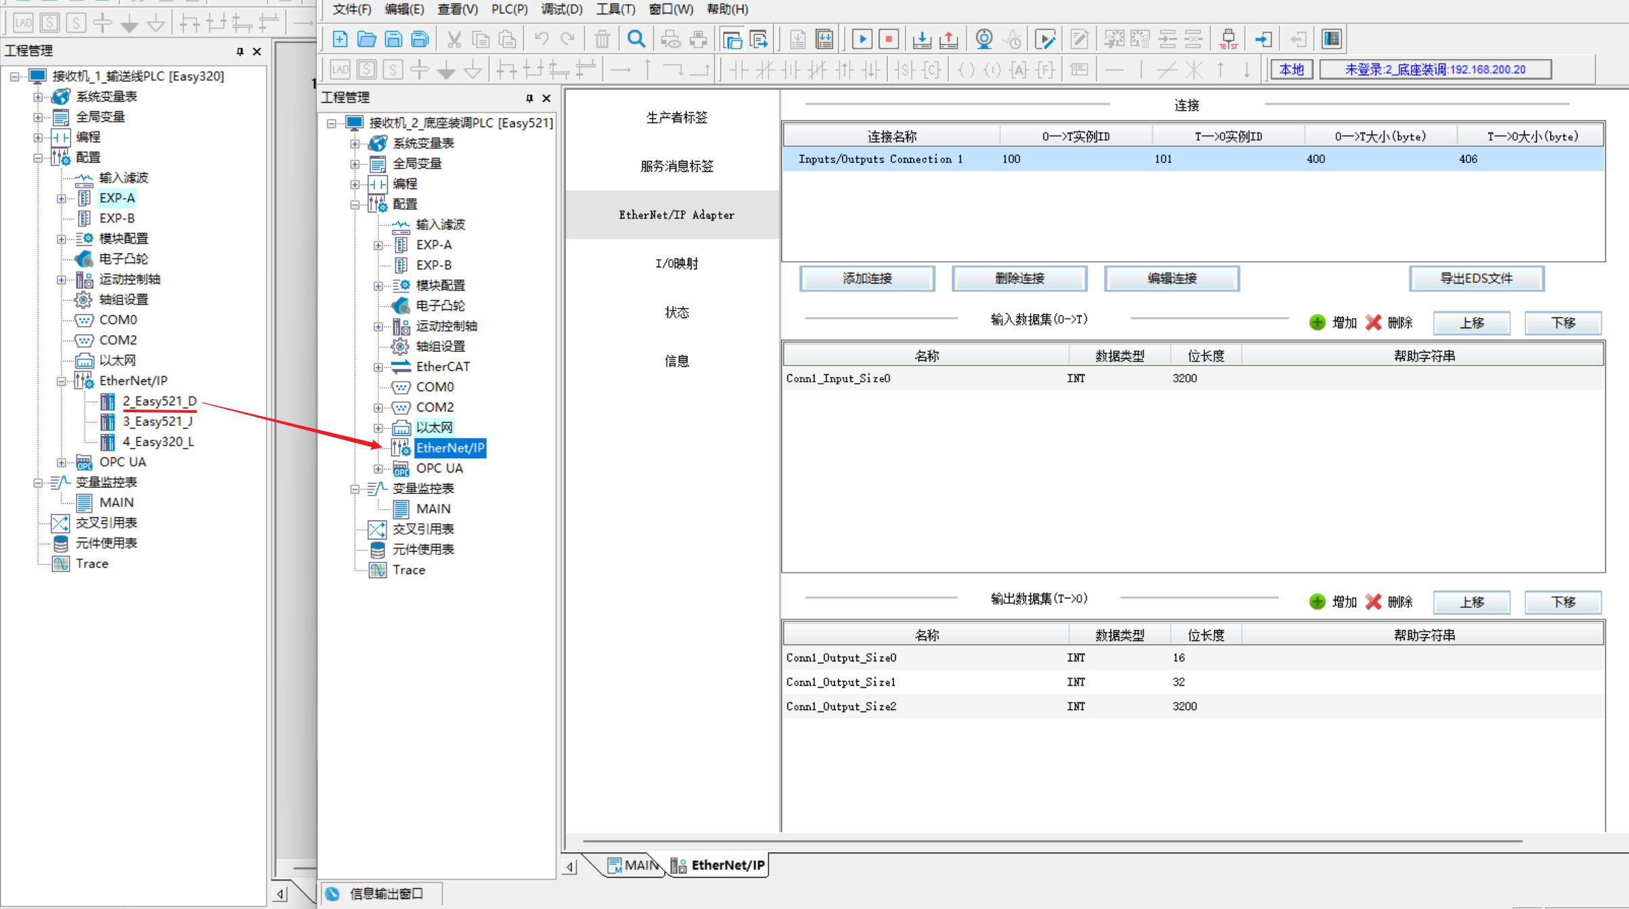This screenshot has height=909, width=1629.
Task: Click the Download to PLC icon
Action: (x=921, y=39)
